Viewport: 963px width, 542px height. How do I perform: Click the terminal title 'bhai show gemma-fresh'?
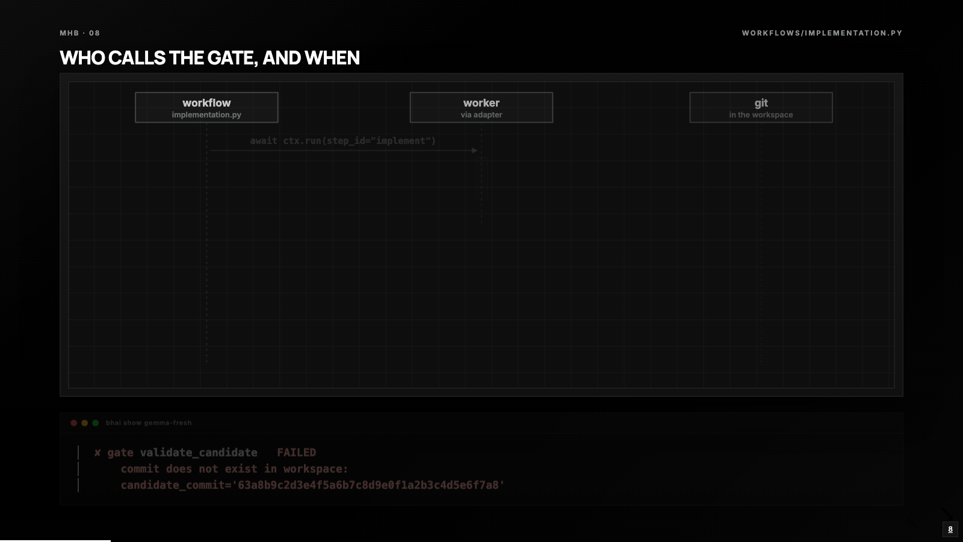[149, 423]
